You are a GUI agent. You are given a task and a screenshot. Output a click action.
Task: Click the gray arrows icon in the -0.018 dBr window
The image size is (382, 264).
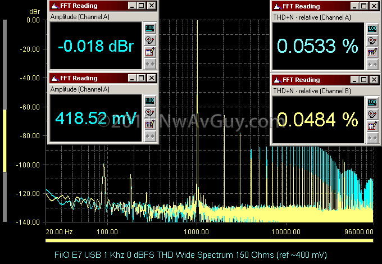tap(150, 64)
